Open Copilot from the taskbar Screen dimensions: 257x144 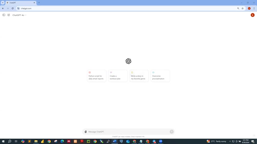pos(23,141)
